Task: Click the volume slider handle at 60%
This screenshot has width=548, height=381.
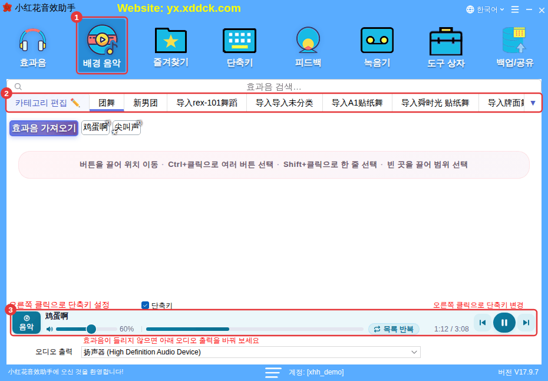Action: pyautogui.click(x=91, y=329)
